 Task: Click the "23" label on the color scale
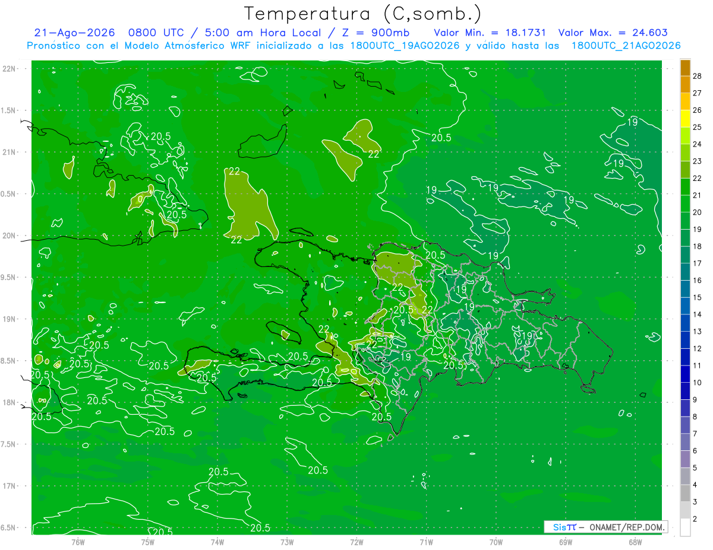tap(697, 161)
